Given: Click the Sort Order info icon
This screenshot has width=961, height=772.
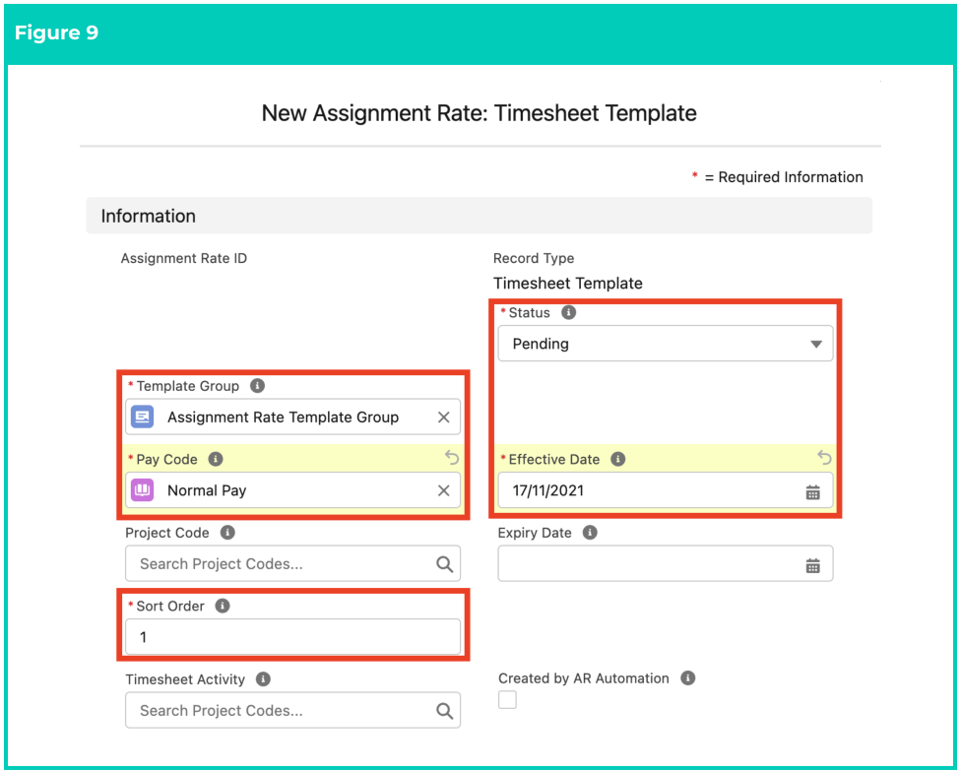Looking at the screenshot, I should [223, 606].
